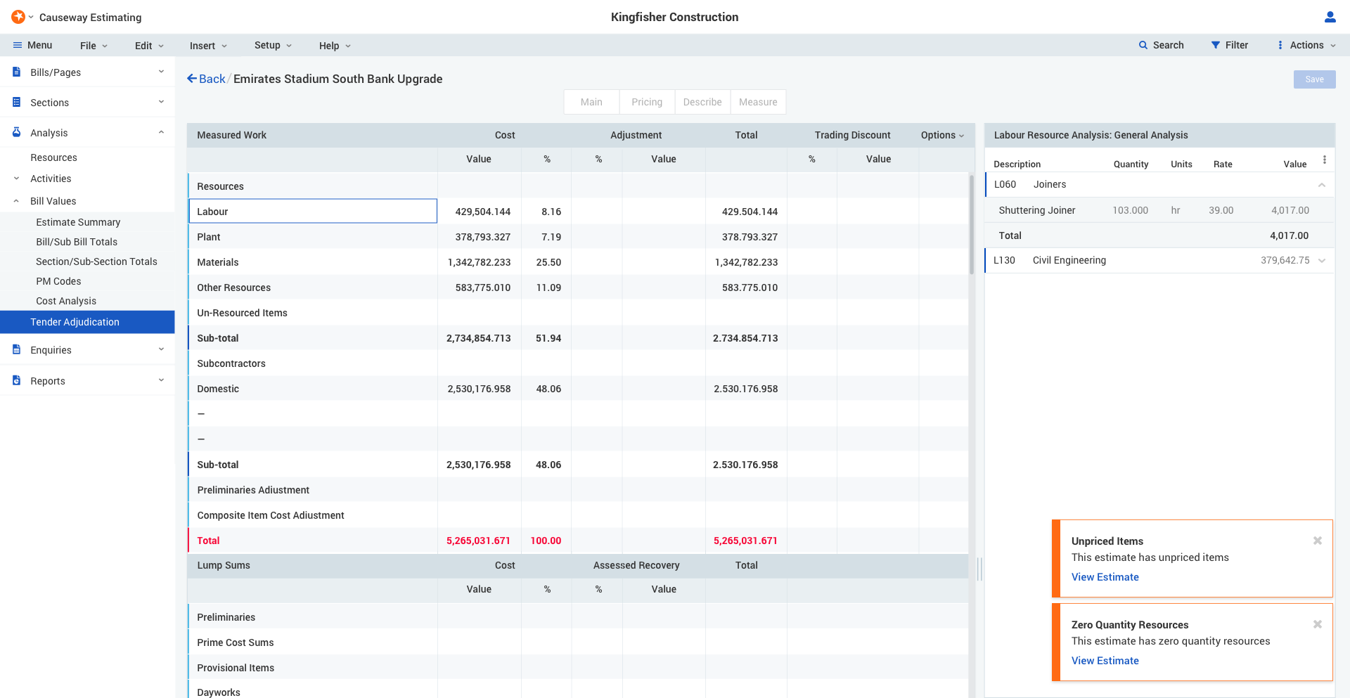The height and width of the screenshot is (698, 1350).
Task: Open the File menu
Action: (x=94, y=46)
